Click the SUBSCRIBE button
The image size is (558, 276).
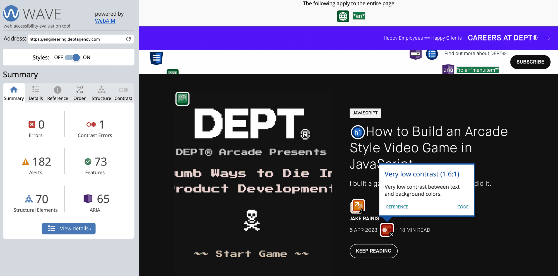pos(530,62)
